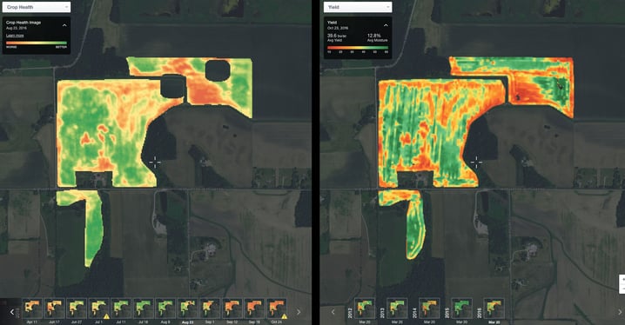Click the 39.6 Avg Yield value

coord(337,36)
